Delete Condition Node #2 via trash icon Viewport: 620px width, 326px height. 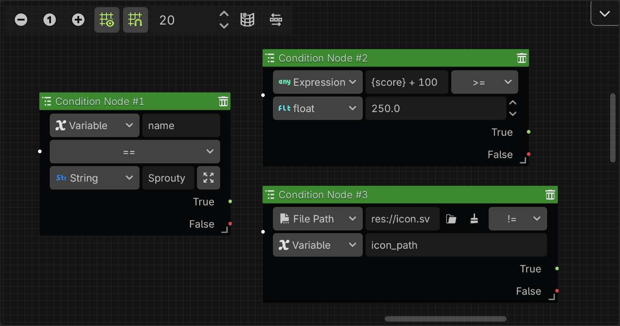[521, 58]
